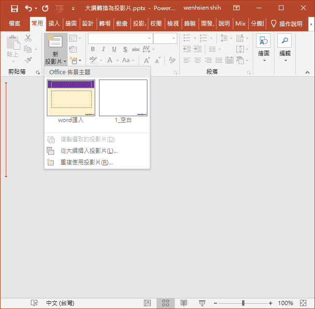The height and width of the screenshot is (309, 315).
Task: Open the font size combo box
Action: 165,38
